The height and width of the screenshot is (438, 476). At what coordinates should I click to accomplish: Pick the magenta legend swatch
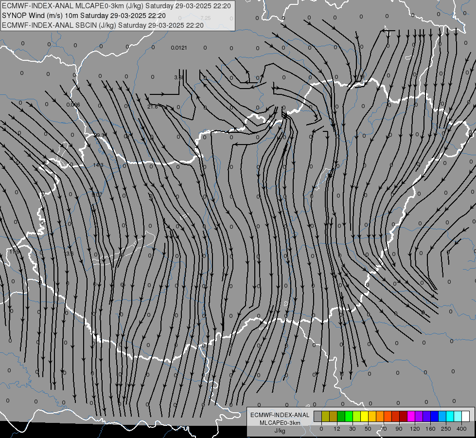point(411,417)
